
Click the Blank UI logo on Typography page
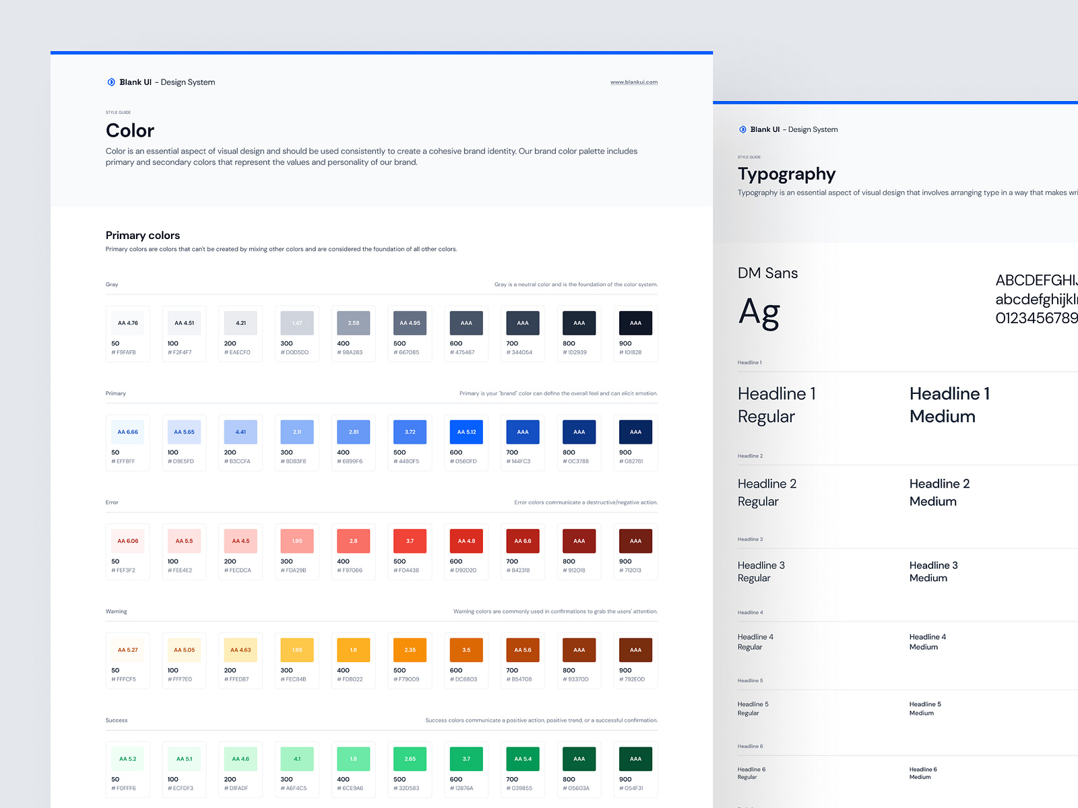pyautogui.click(x=742, y=129)
